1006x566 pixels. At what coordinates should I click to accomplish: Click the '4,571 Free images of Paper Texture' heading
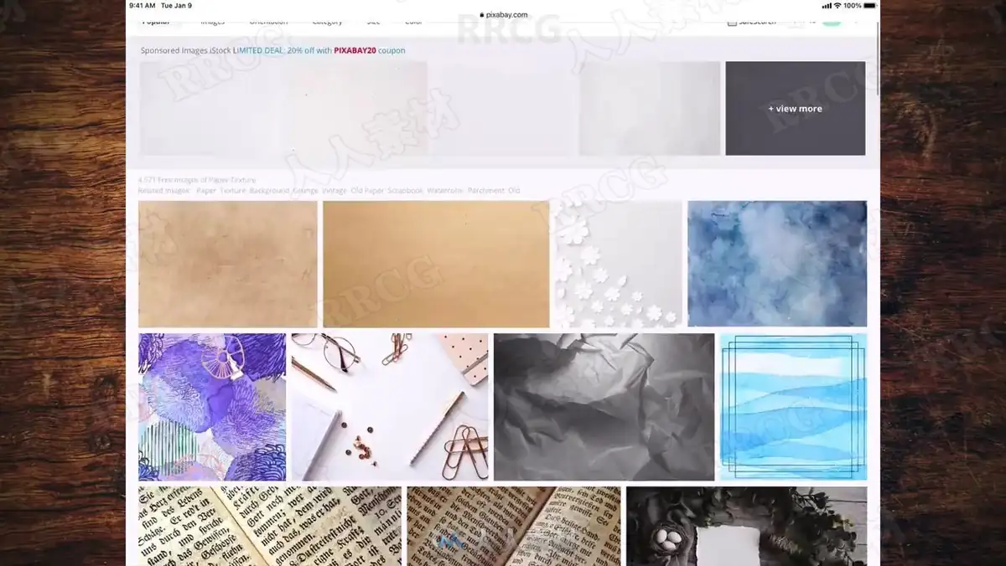(x=197, y=180)
